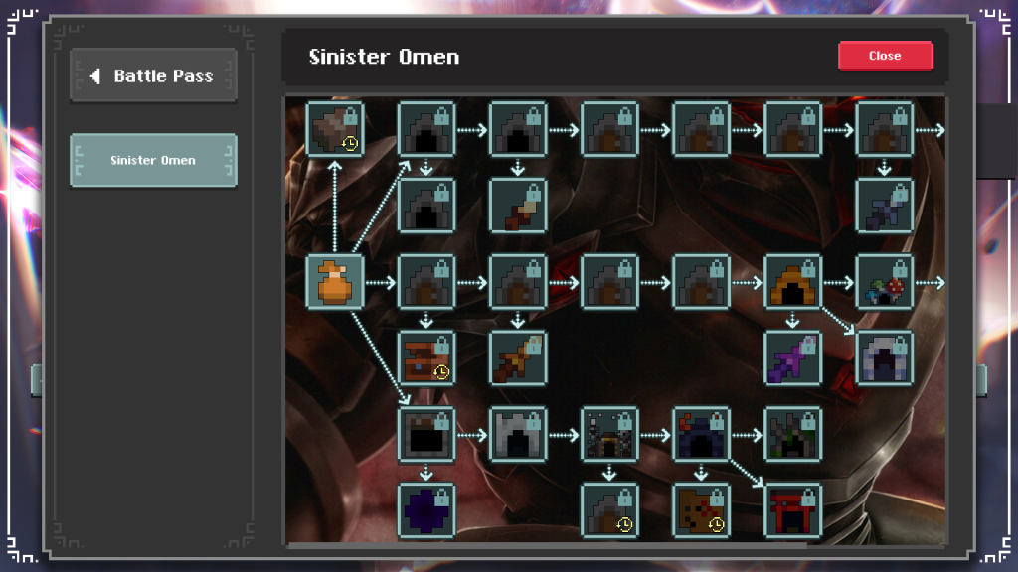Go back to Battle Pass menu
This screenshot has height=572, width=1018.
tap(153, 75)
